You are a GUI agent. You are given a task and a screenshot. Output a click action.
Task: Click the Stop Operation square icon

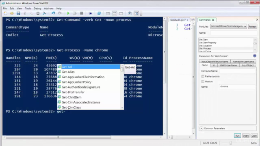coord(82,13)
